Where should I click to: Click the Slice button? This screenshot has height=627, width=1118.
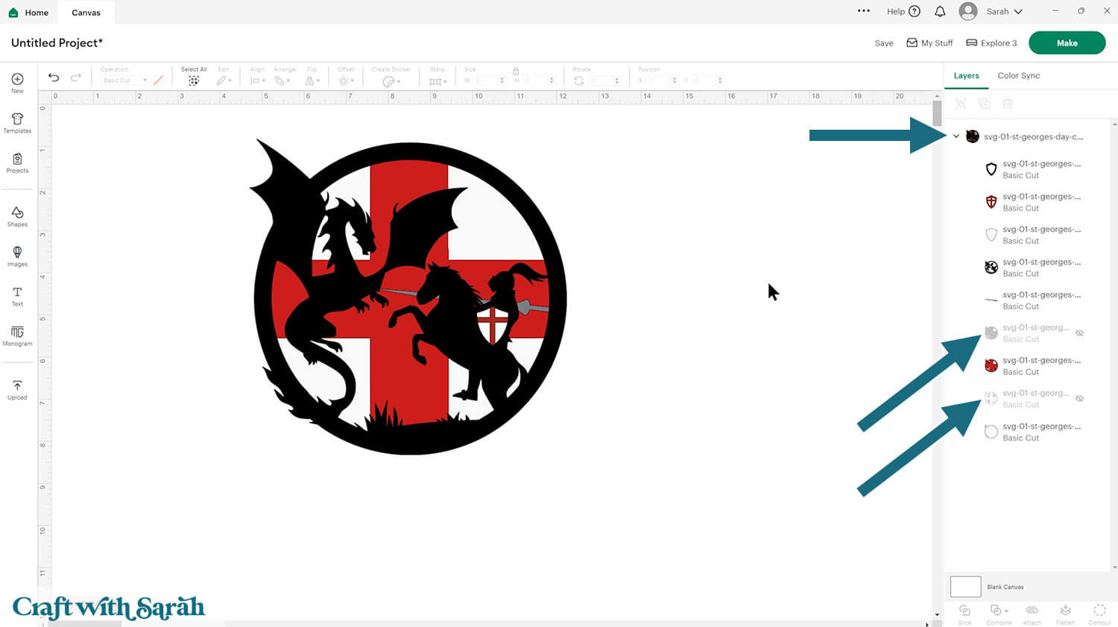pos(964,614)
